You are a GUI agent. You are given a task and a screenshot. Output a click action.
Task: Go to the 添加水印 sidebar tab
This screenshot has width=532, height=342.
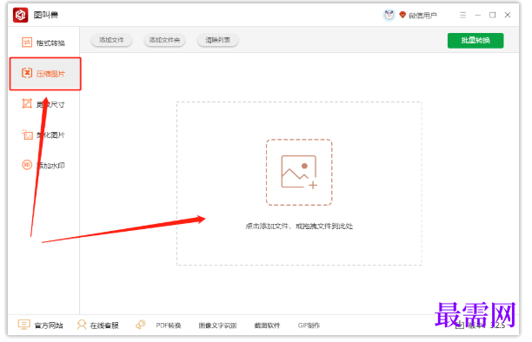[44, 166]
